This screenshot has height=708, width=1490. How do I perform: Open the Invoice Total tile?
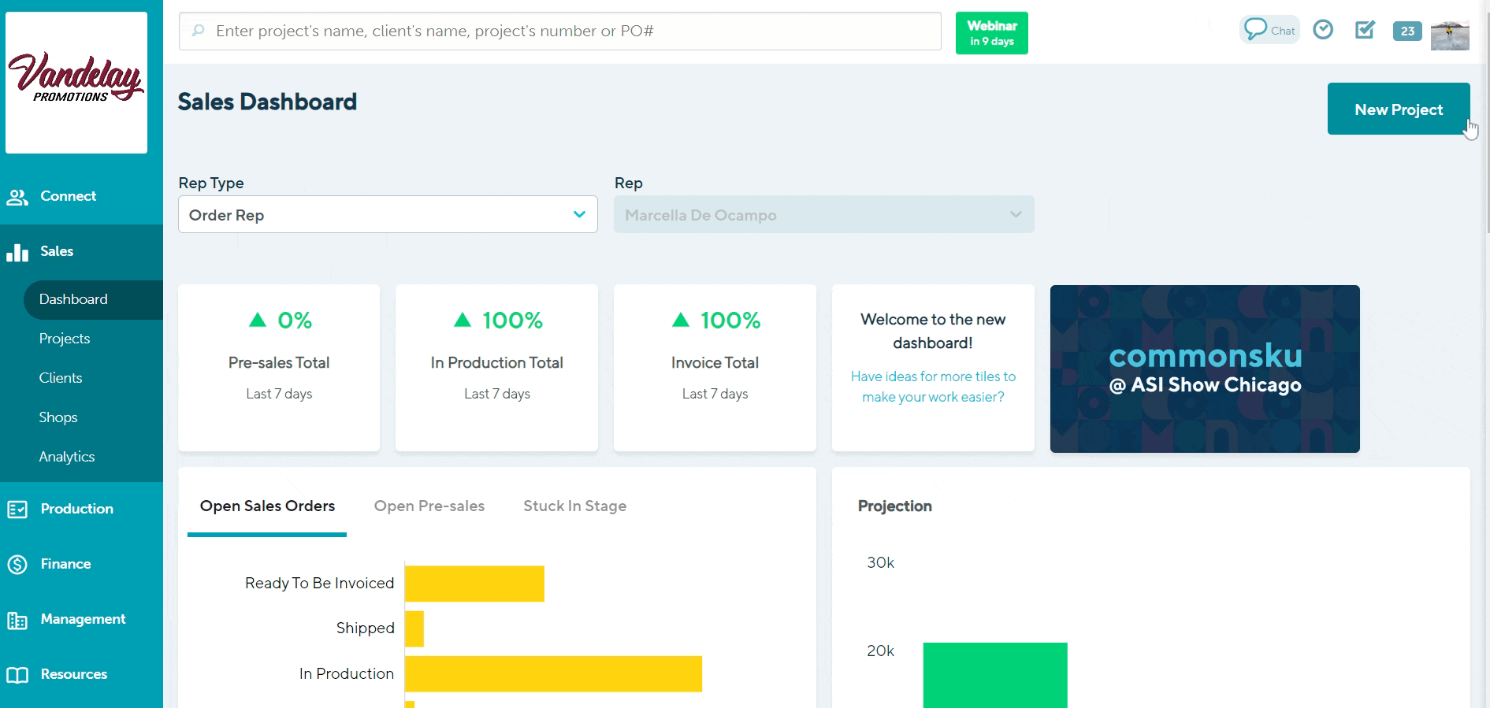715,368
